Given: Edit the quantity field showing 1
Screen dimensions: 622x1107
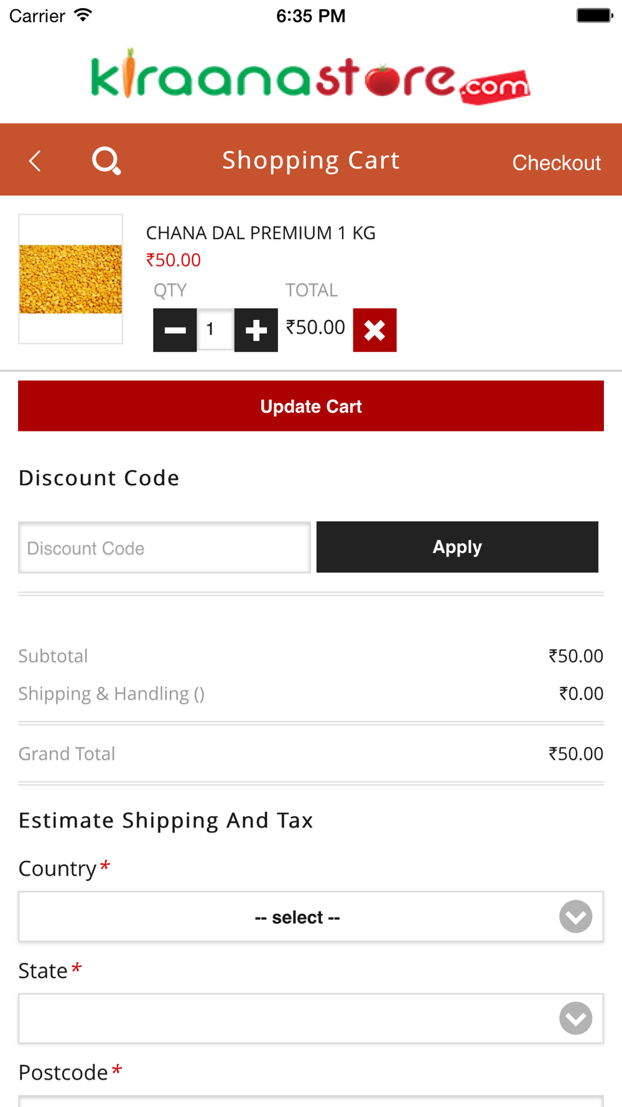Looking at the screenshot, I should 215,330.
